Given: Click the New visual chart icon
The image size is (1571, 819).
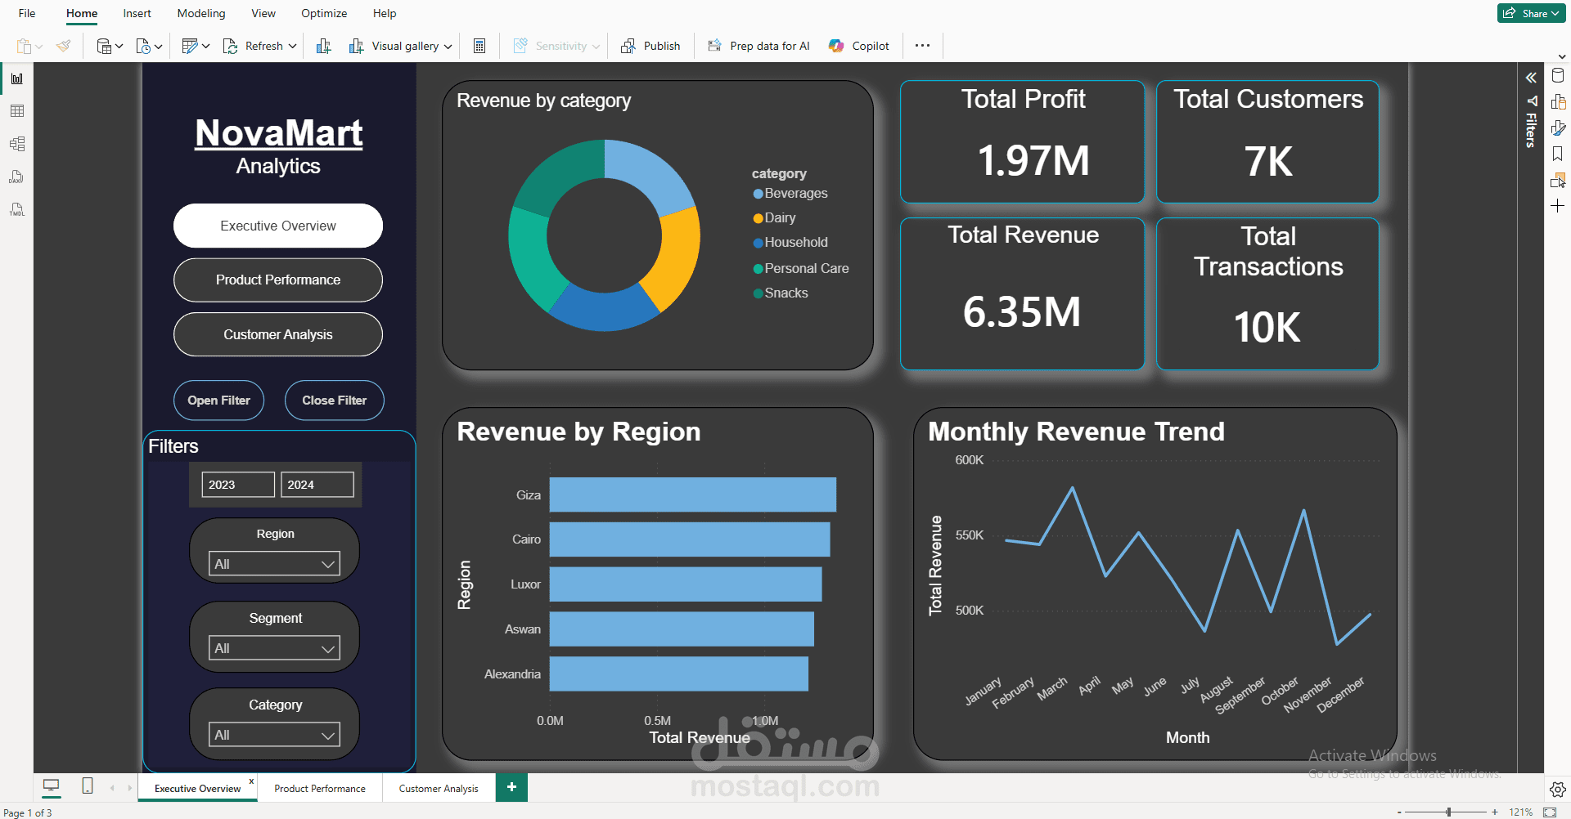Looking at the screenshot, I should tap(324, 46).
